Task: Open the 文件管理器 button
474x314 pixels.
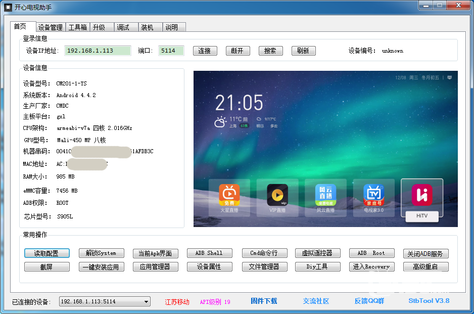Action: [x=264, y=266]
